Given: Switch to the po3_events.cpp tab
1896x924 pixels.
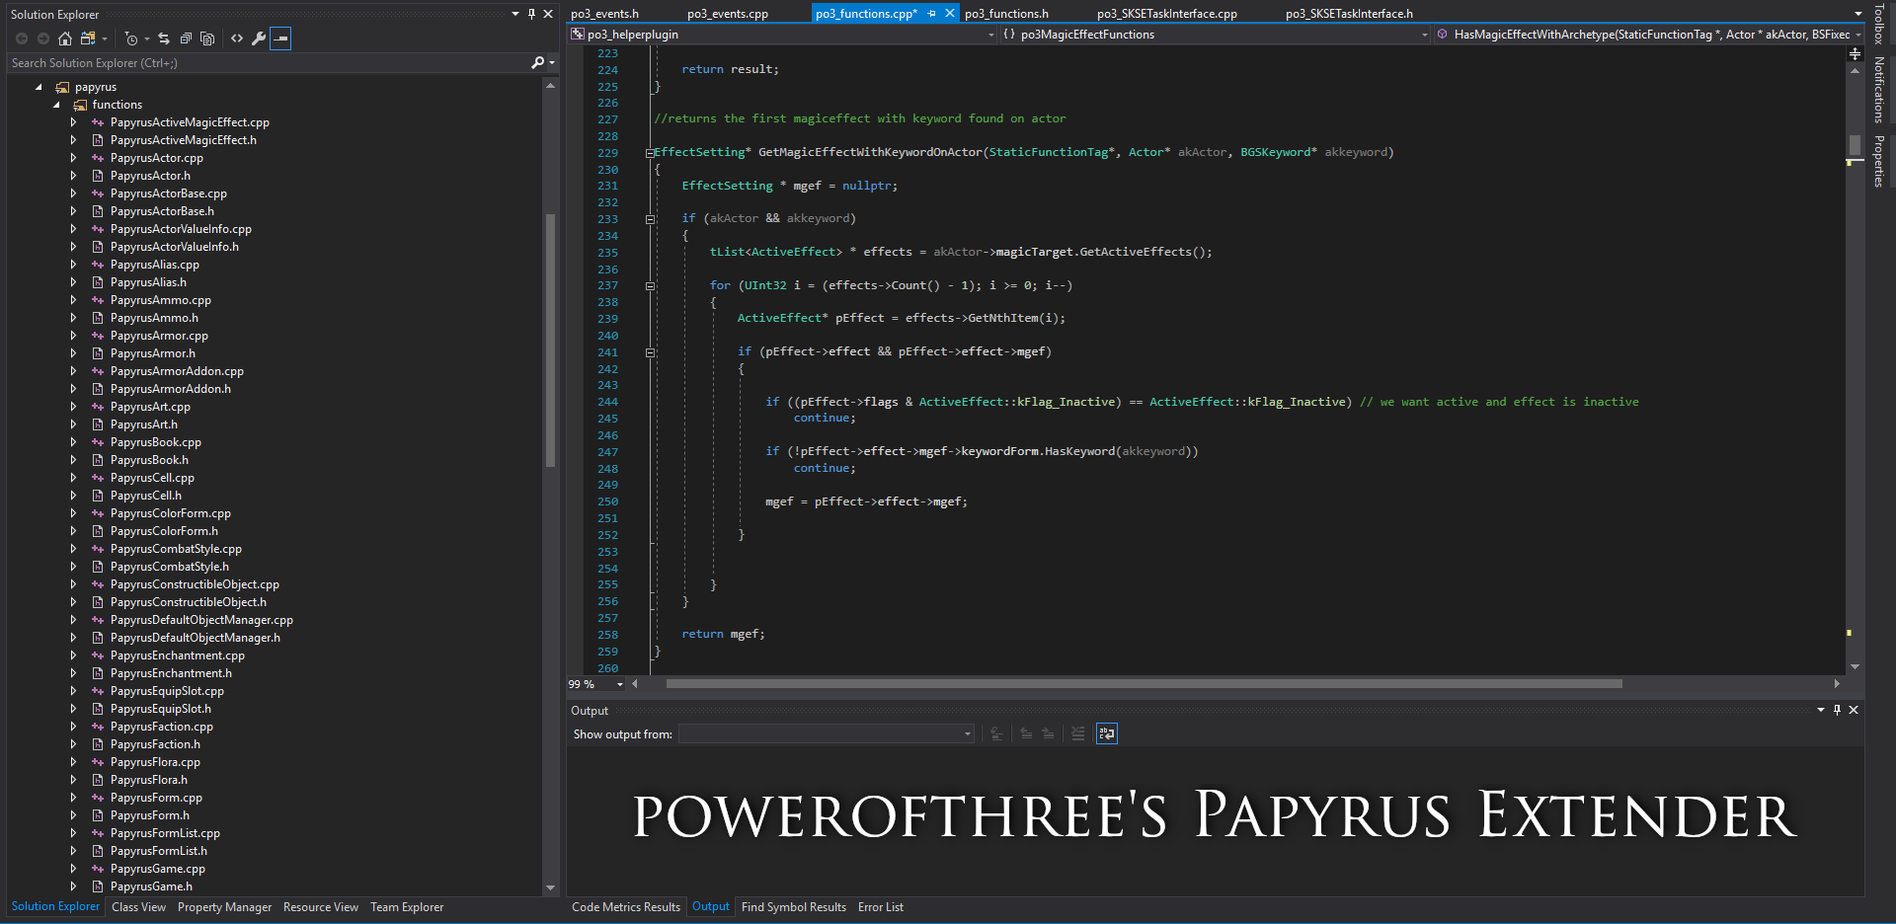Looking at the screenshot, I should point(727,14).
